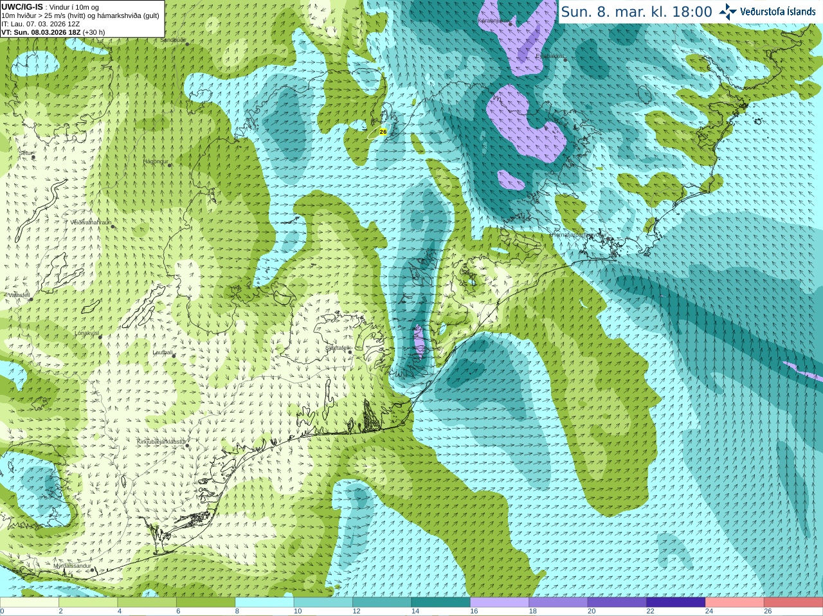Click the Veðurstofa Íslands logo icon
823x616 pixels.
pyautogui.click(x=728, y=12)
